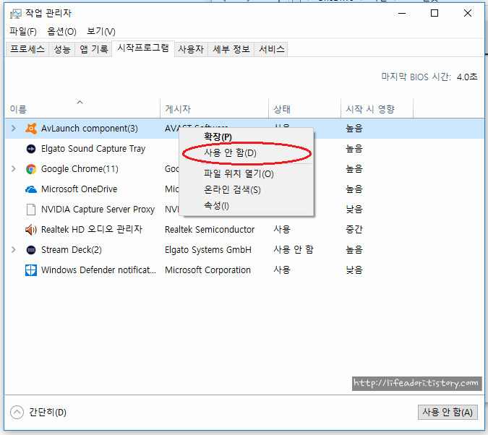Click the Task Manager title bar icon
This screenshot has width=488, height=435.
tap(16, 14)
